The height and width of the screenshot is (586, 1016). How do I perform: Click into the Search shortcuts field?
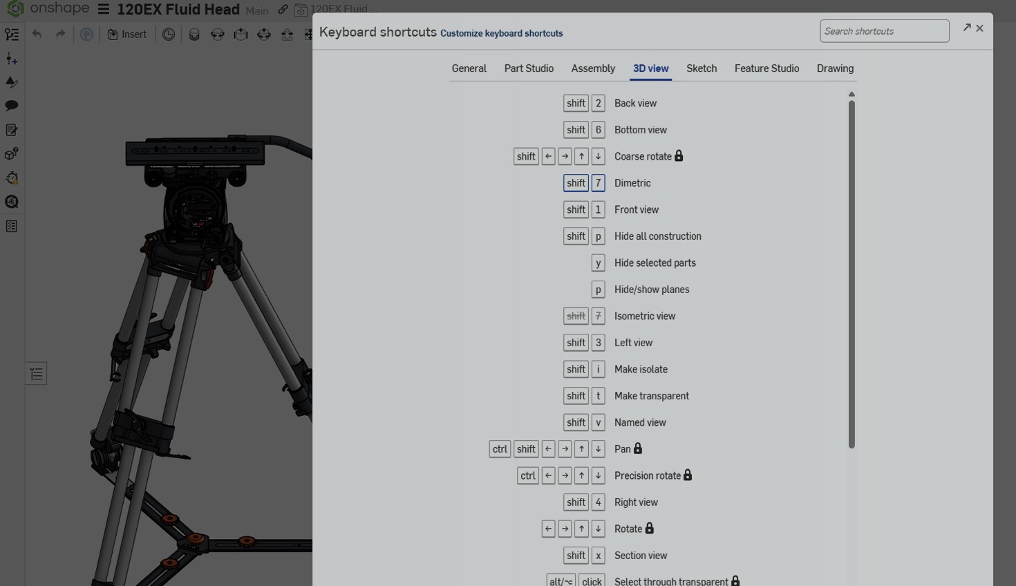(884, 31)
